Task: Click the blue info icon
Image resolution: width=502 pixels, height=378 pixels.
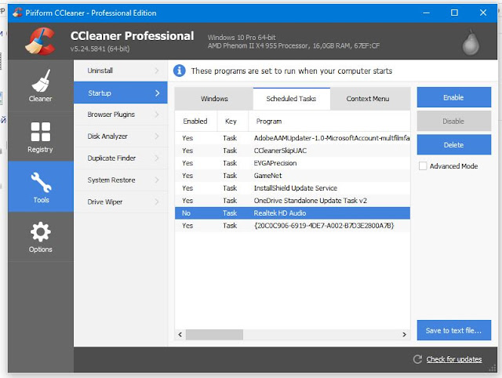Action: 180,71
